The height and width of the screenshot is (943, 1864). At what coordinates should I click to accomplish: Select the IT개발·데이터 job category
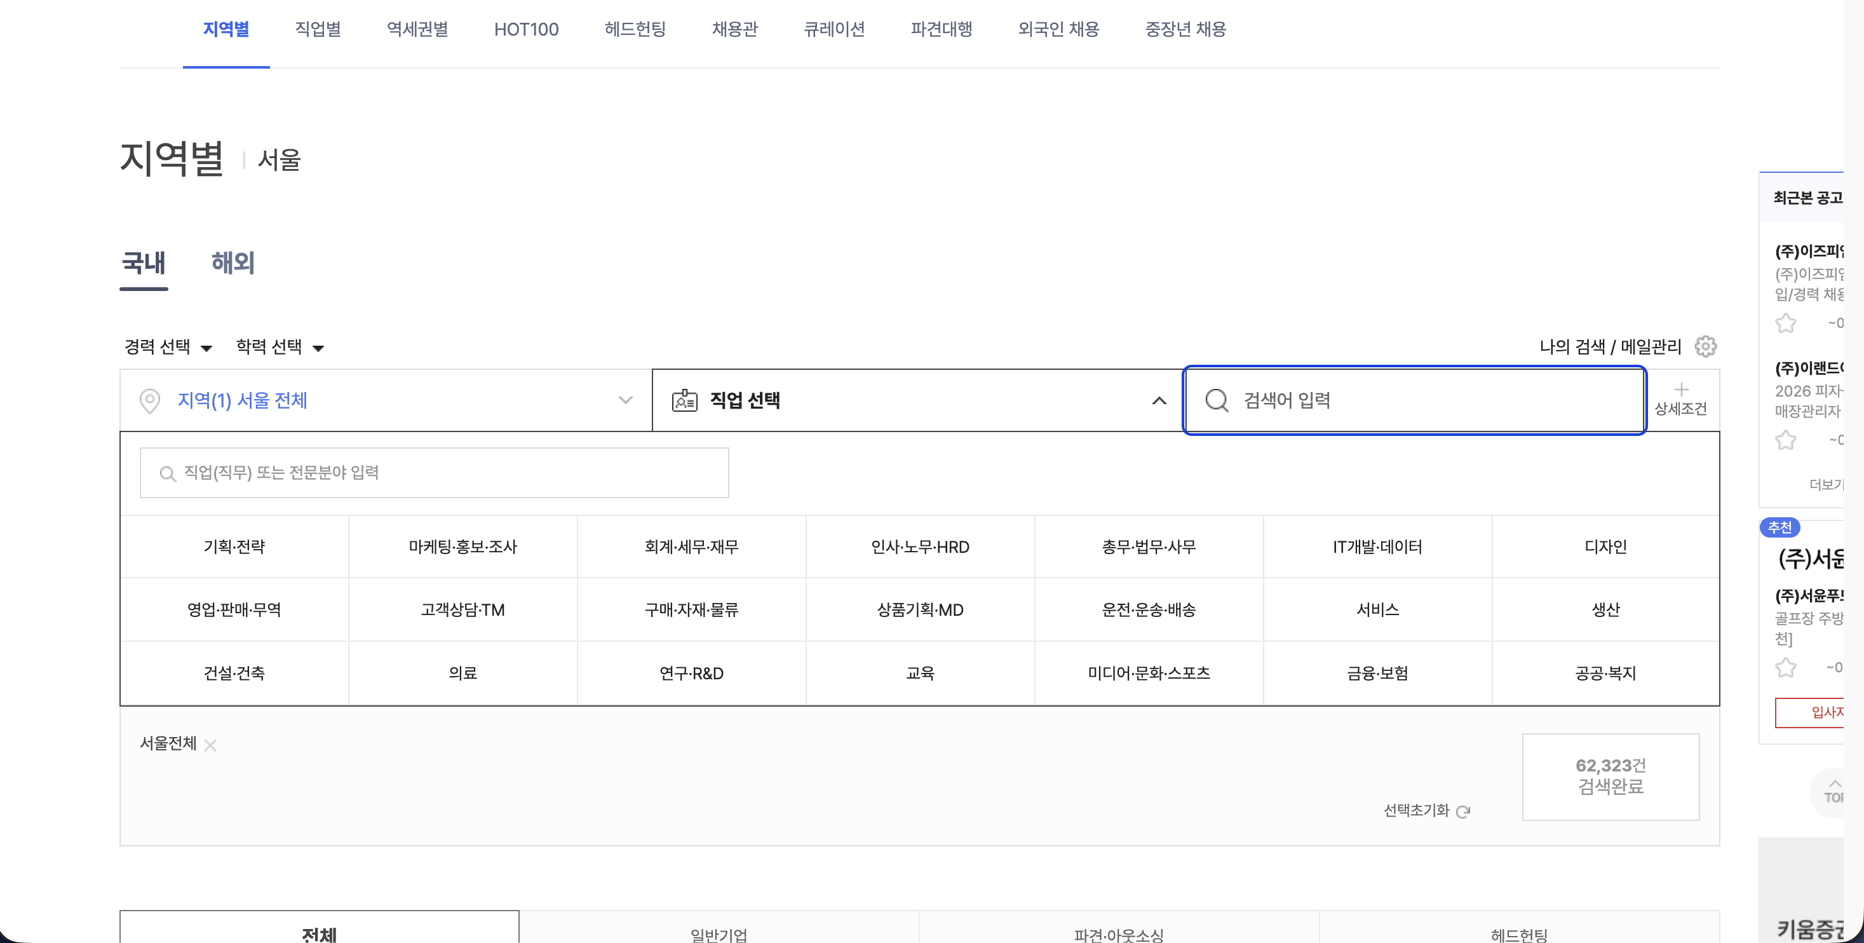tap(1377, 547)
